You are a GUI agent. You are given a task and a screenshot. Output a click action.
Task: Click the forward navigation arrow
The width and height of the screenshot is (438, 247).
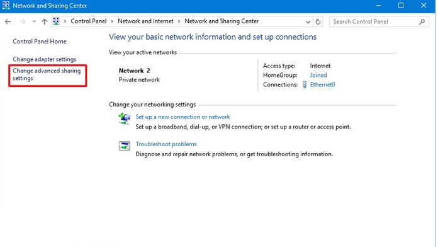click(23, 21)
